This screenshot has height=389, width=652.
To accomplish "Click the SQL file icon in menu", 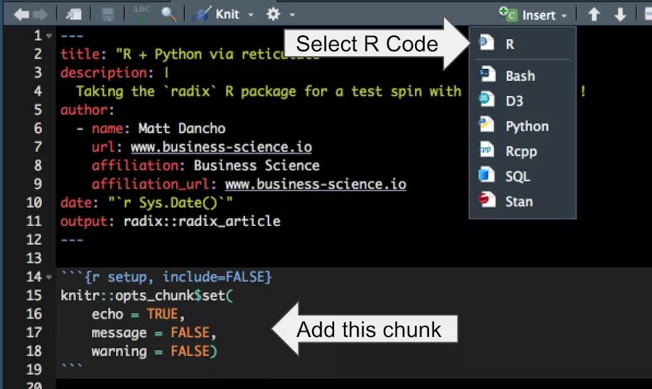I will click(x=486, y=175).
